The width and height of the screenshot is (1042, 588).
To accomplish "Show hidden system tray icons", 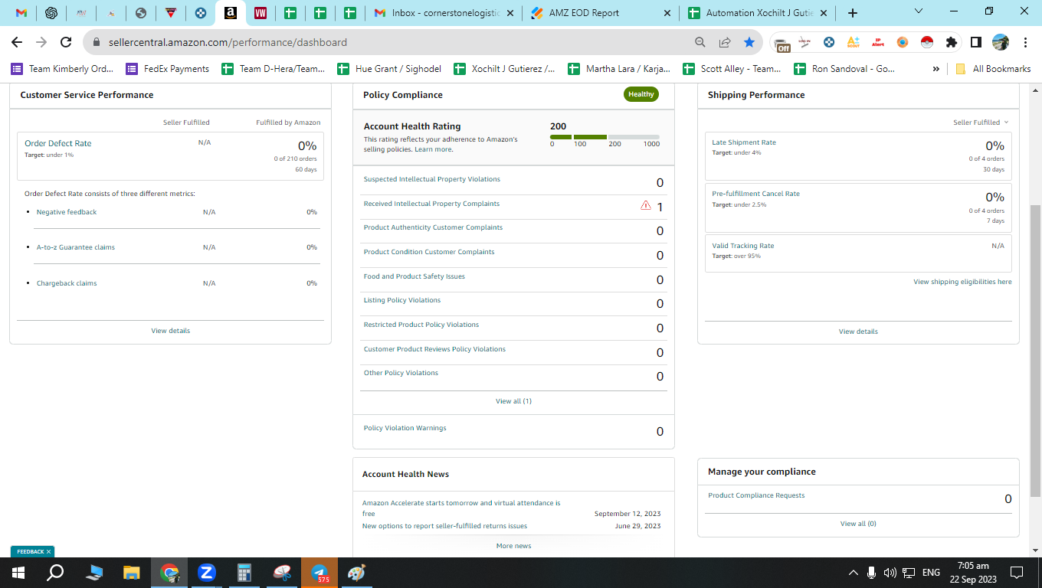I will click(853, 573).
